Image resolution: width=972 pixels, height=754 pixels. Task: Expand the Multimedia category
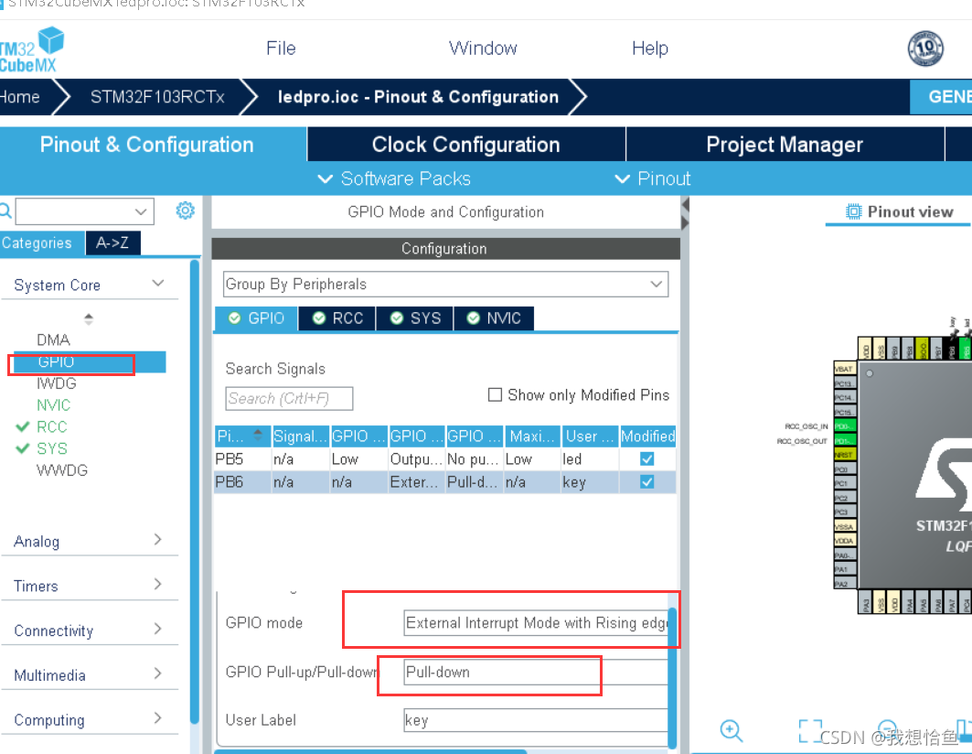[x=158, y=673]
